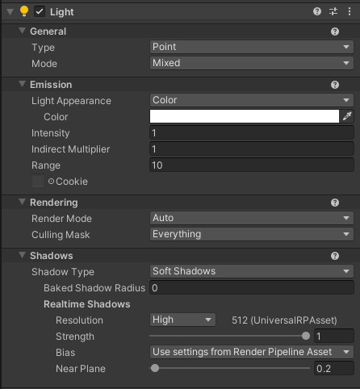The image size is (360, 389).
Task: Open help for the Emission section
Action: (335, 85)
